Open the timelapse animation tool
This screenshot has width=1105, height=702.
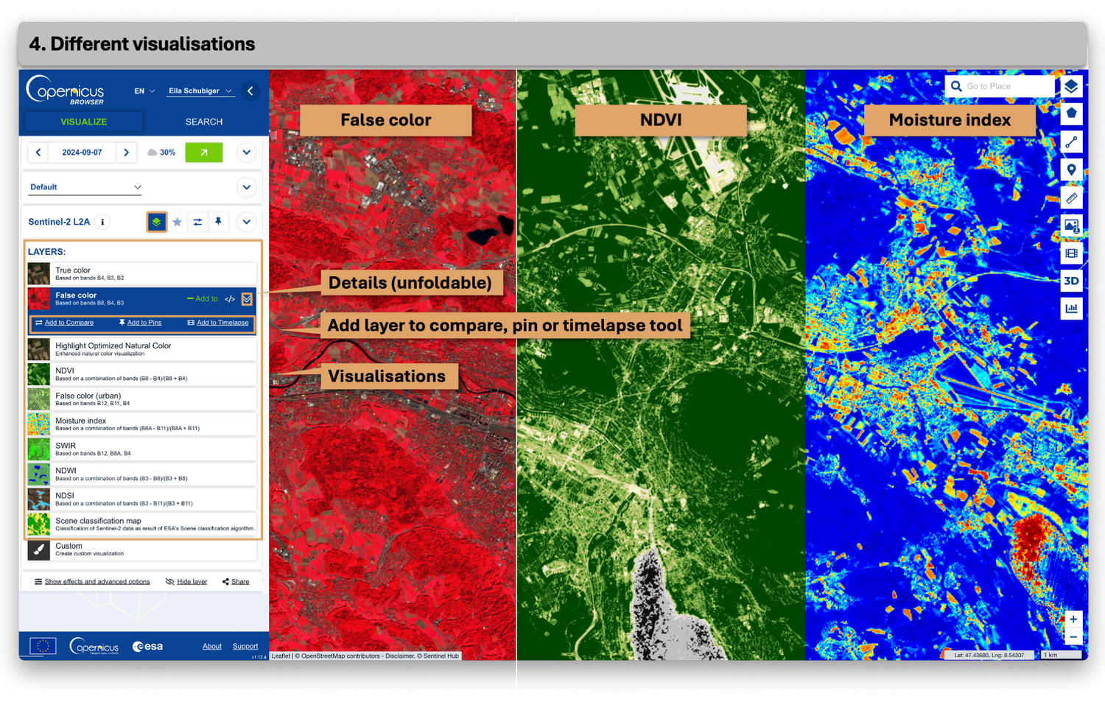click(1072, 253)
